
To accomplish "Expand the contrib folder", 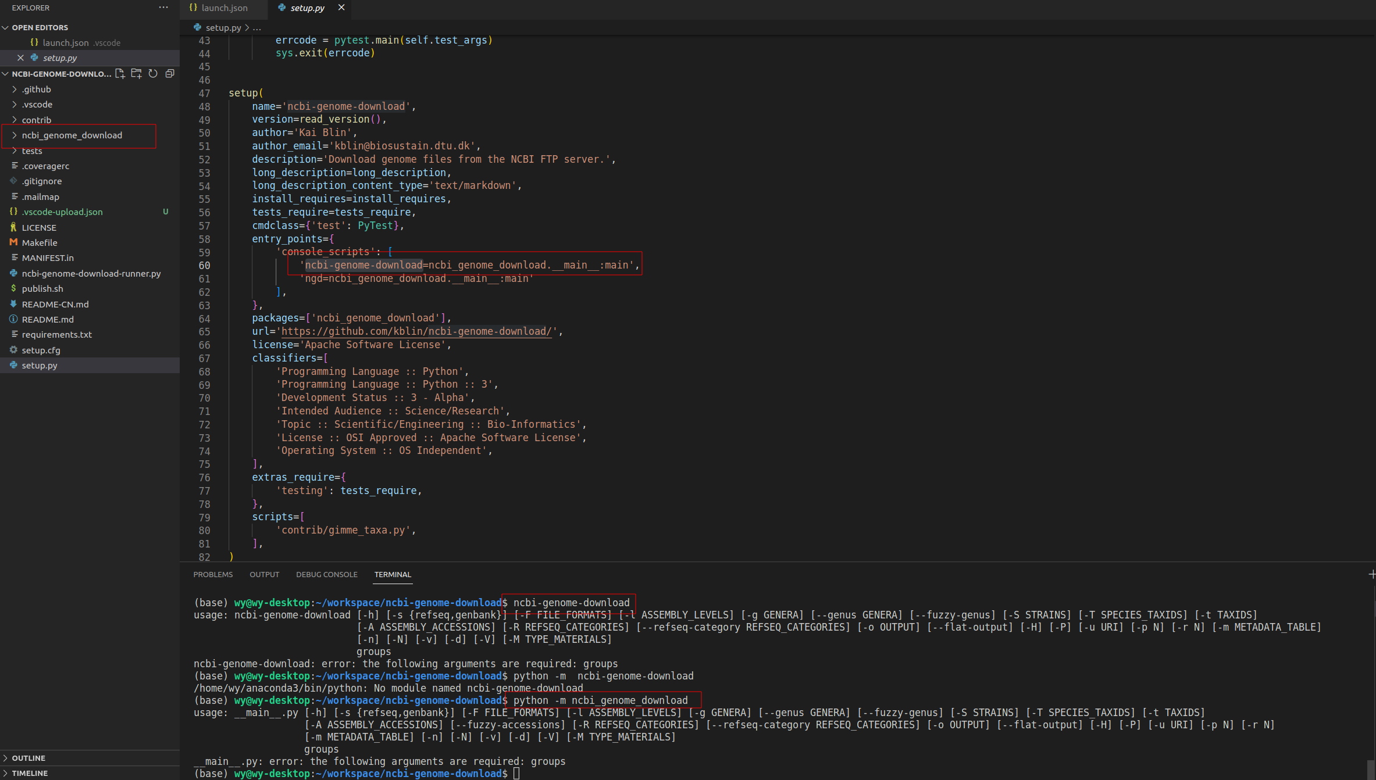I will tap(15, 120).
